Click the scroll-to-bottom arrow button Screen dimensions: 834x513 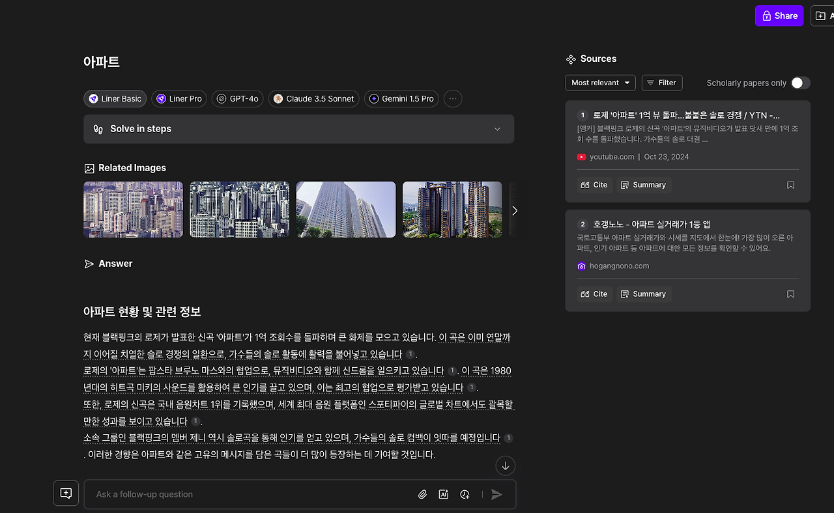pyautogui.click(x=506, y=465)
